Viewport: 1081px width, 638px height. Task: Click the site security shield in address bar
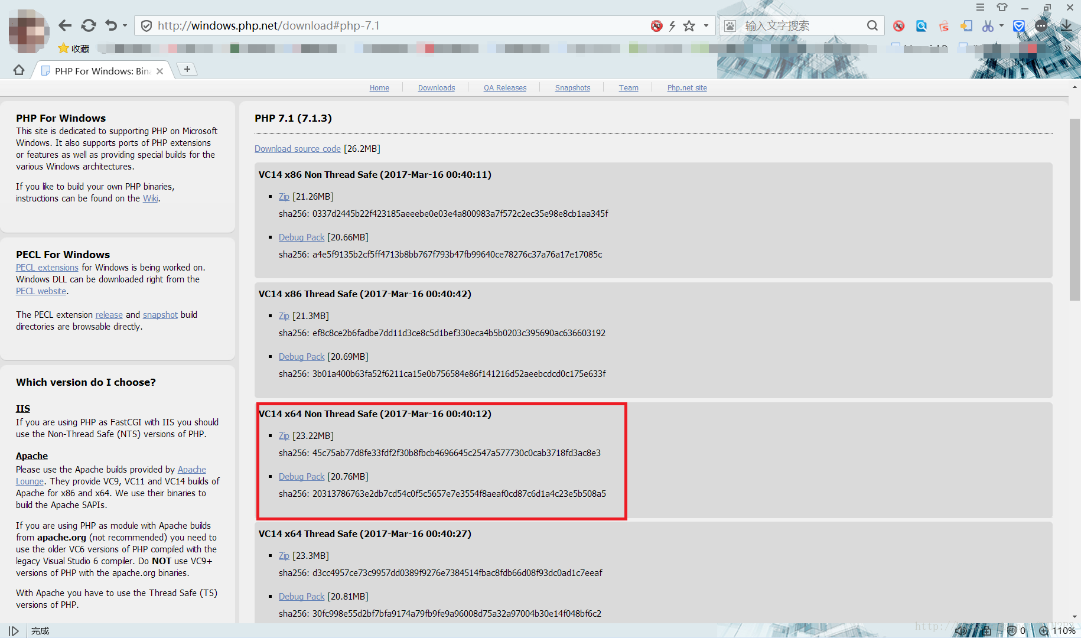pos(146,26)
